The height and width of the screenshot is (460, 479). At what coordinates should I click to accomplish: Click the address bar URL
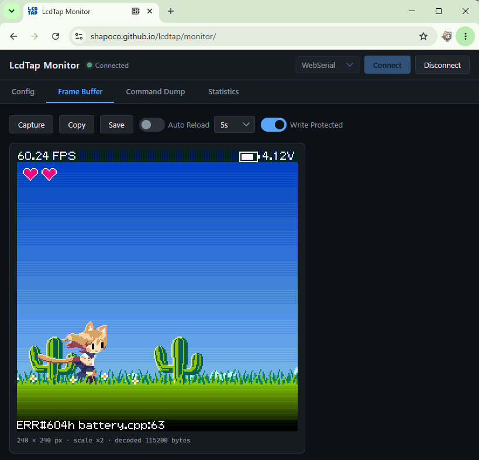pyautogui.click(x=153, y=36)
